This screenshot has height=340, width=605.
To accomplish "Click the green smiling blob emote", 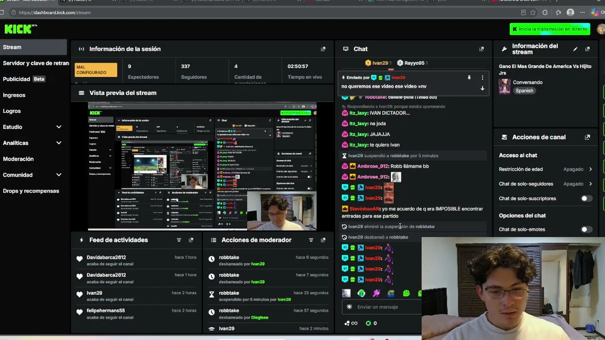I will [406, 293].
